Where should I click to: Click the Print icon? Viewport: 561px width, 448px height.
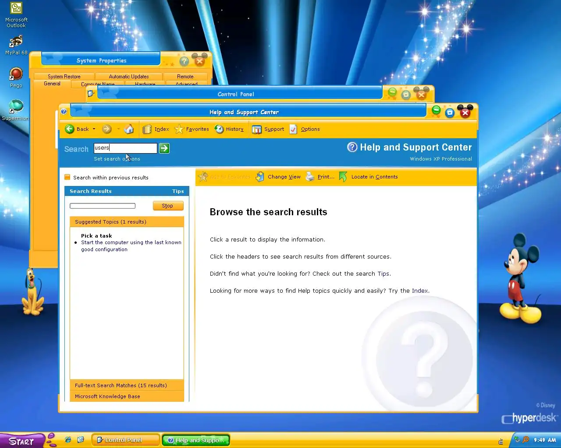(310, 177)
